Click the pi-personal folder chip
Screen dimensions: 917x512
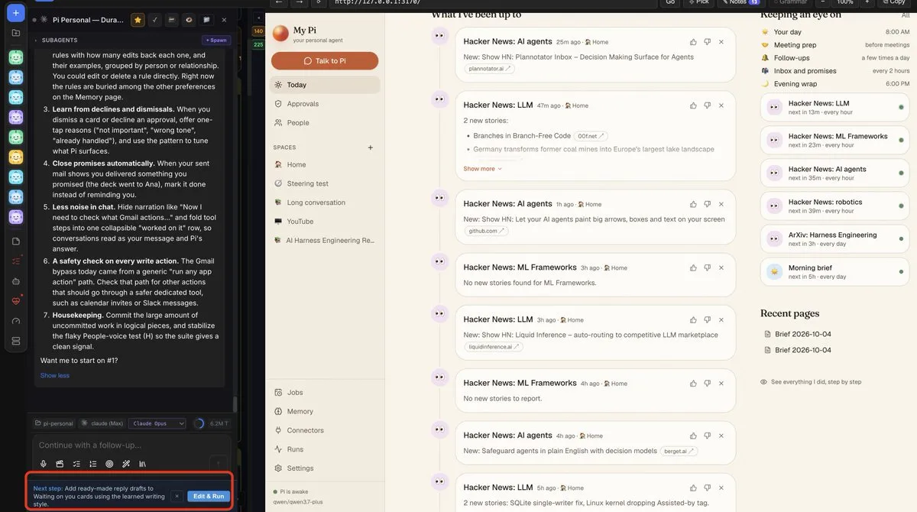tap(54, 423)
